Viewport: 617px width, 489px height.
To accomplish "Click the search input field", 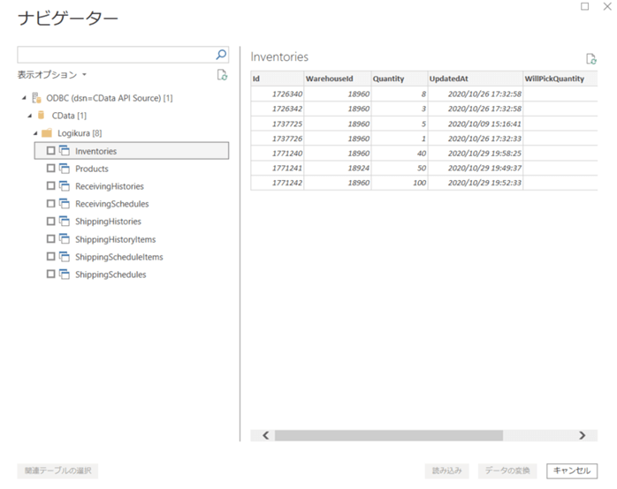I will [x=116, y=55].
